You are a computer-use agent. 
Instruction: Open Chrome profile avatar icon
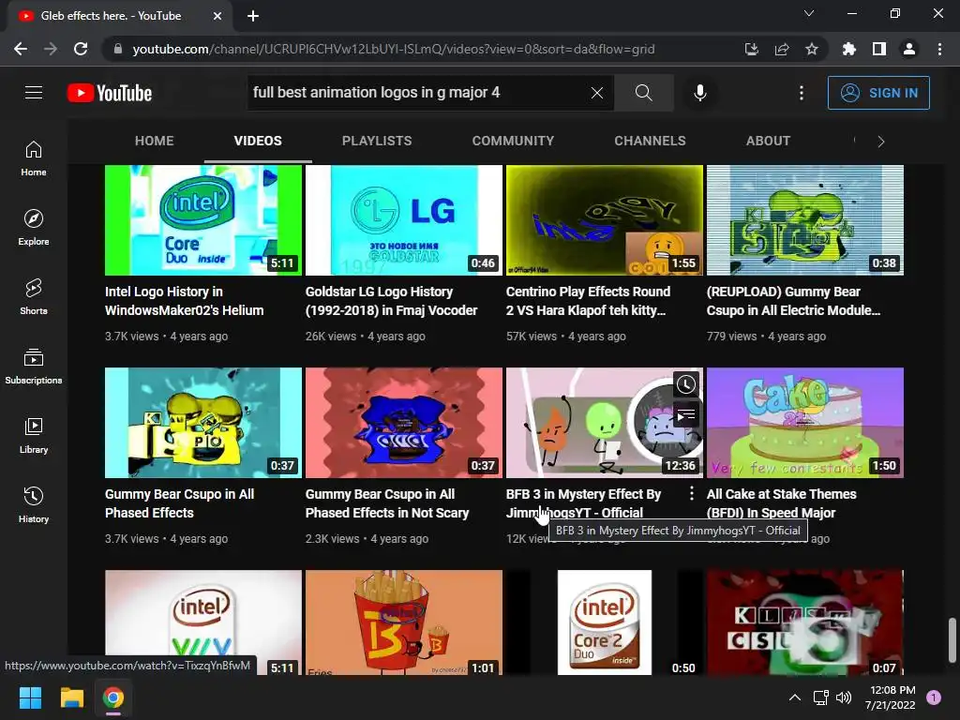coord(909,49)
